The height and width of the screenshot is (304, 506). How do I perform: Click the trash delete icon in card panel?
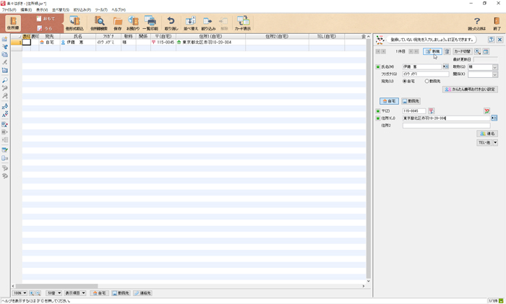[x=447, y=52]
